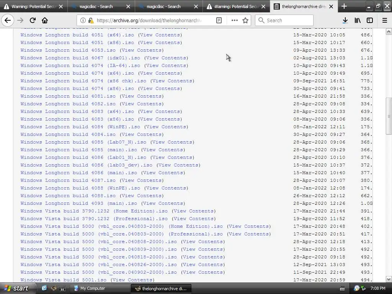View Contents of Vista 3790.1232 (Professional)

tap(194, 219)
